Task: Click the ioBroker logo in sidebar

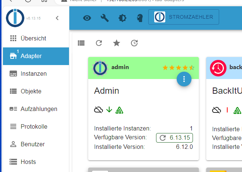Action: (15, 18)
